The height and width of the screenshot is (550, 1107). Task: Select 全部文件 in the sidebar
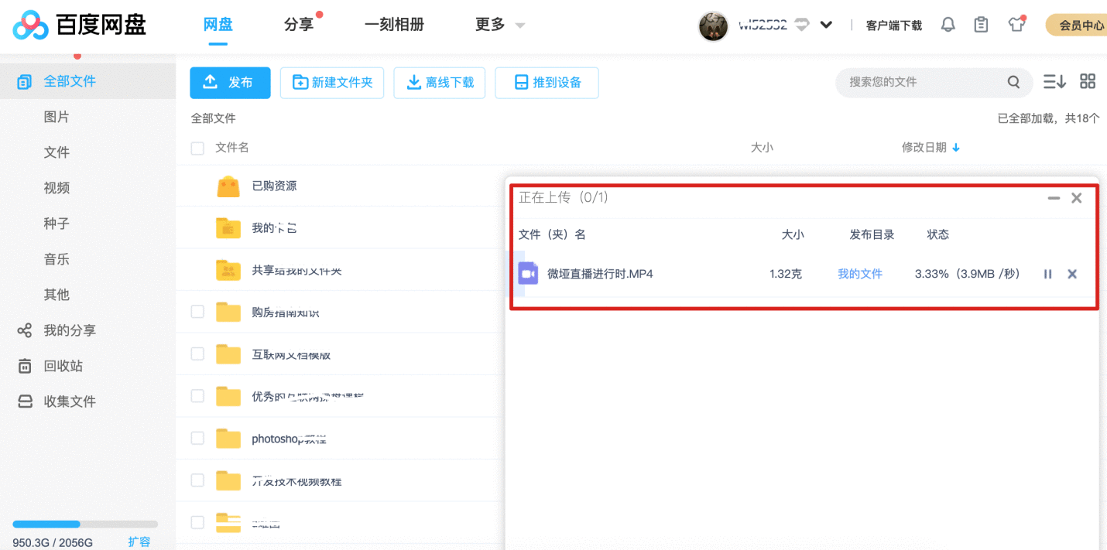tap(87, 81)
